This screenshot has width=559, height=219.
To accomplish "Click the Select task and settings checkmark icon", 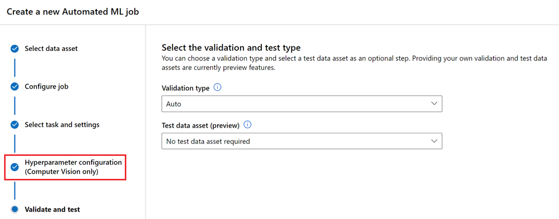I will [15, 125].
